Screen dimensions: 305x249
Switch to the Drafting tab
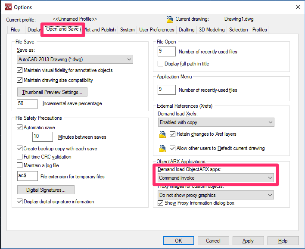click(x=187, y=30)
